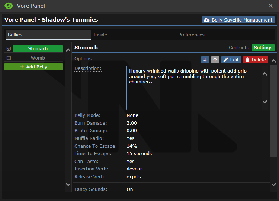Open the Preferences tab
This screenshot has height=201, width=279.
[x=191, y=35]
